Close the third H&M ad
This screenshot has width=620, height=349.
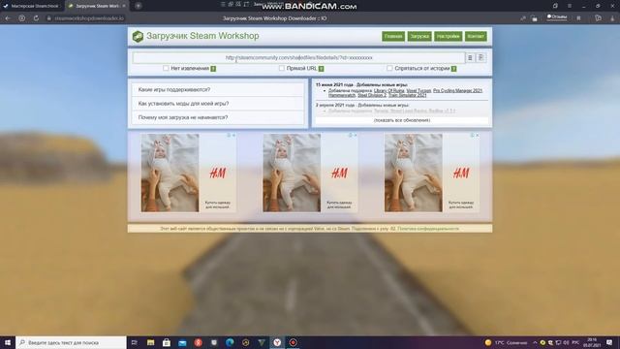pos(478,136)
